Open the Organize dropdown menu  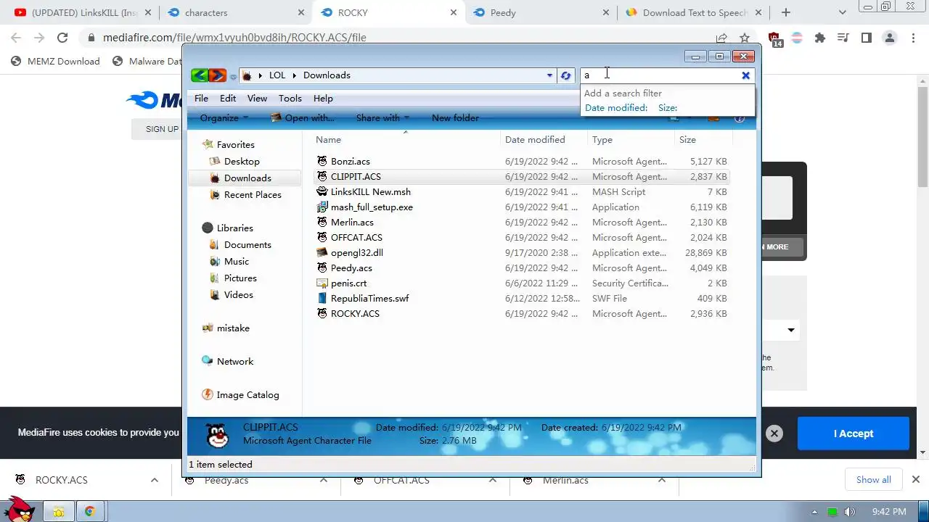(x=224, y=117)
